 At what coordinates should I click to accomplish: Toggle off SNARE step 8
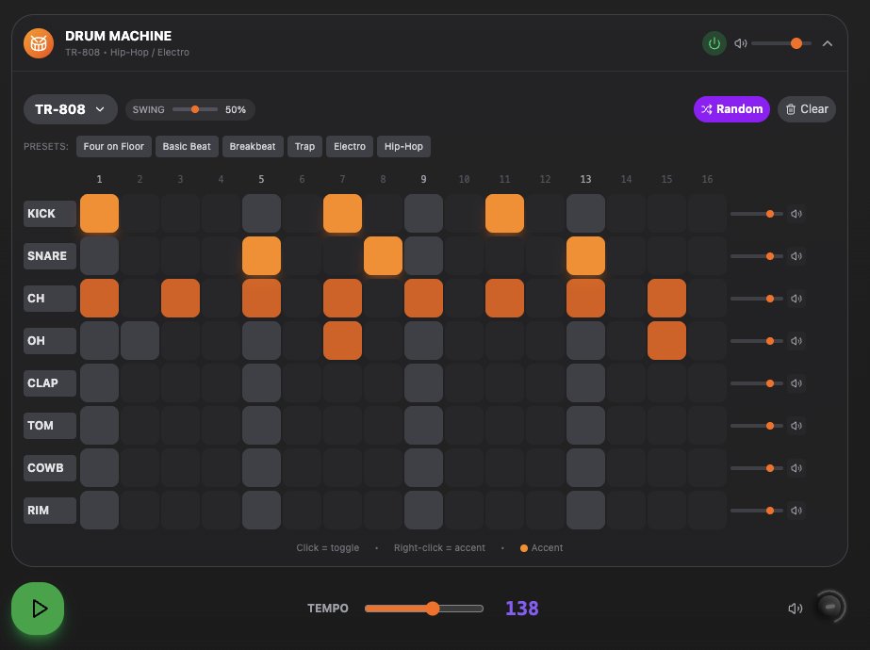tap(383, 256)
